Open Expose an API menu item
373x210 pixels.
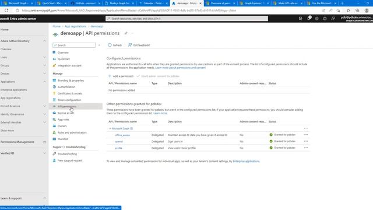tap(66, 113)
